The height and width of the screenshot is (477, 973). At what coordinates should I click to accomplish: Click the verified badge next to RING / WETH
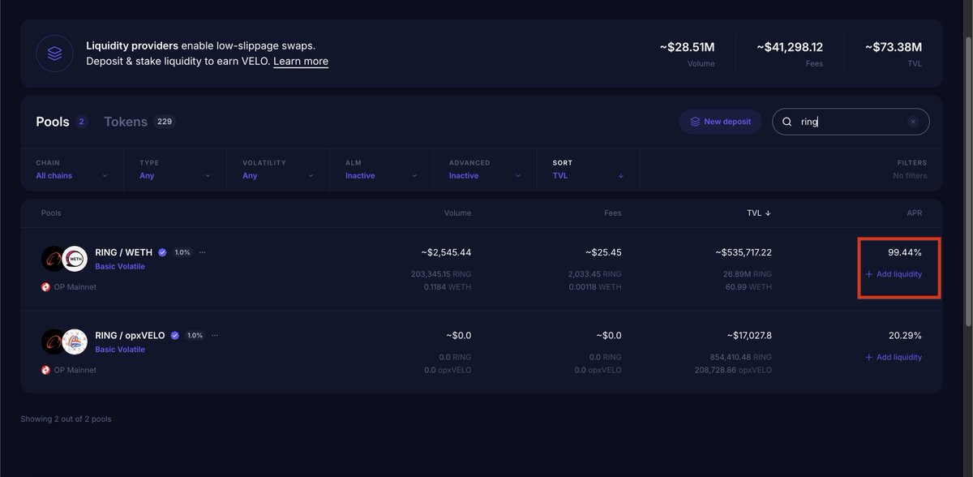click(x=162, y=252)
